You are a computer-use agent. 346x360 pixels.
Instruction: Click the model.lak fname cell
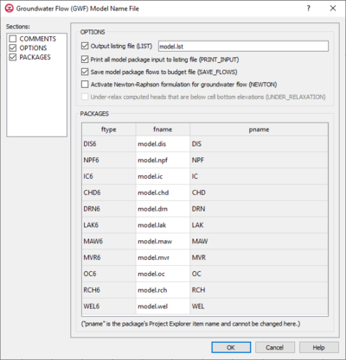click(163, 225)
